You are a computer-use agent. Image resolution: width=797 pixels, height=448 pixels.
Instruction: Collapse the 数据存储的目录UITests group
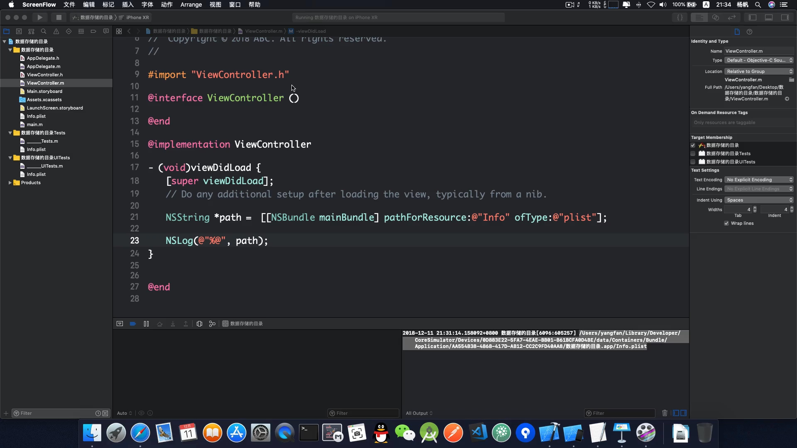(10, 158)
